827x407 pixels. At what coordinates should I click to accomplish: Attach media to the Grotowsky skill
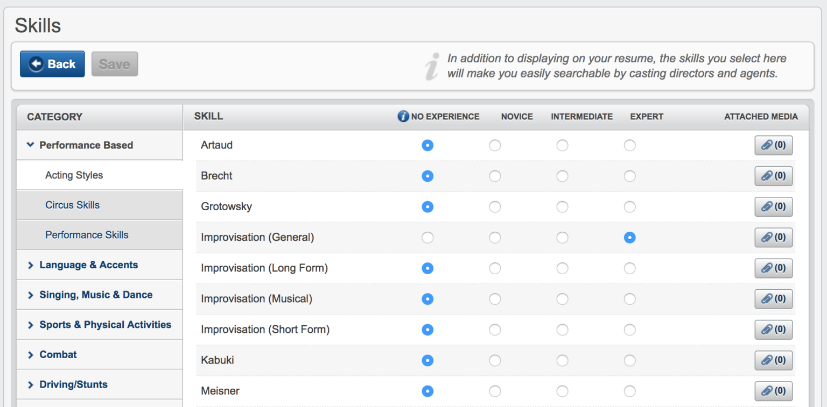pyautogui.click(x=773, y=206)
